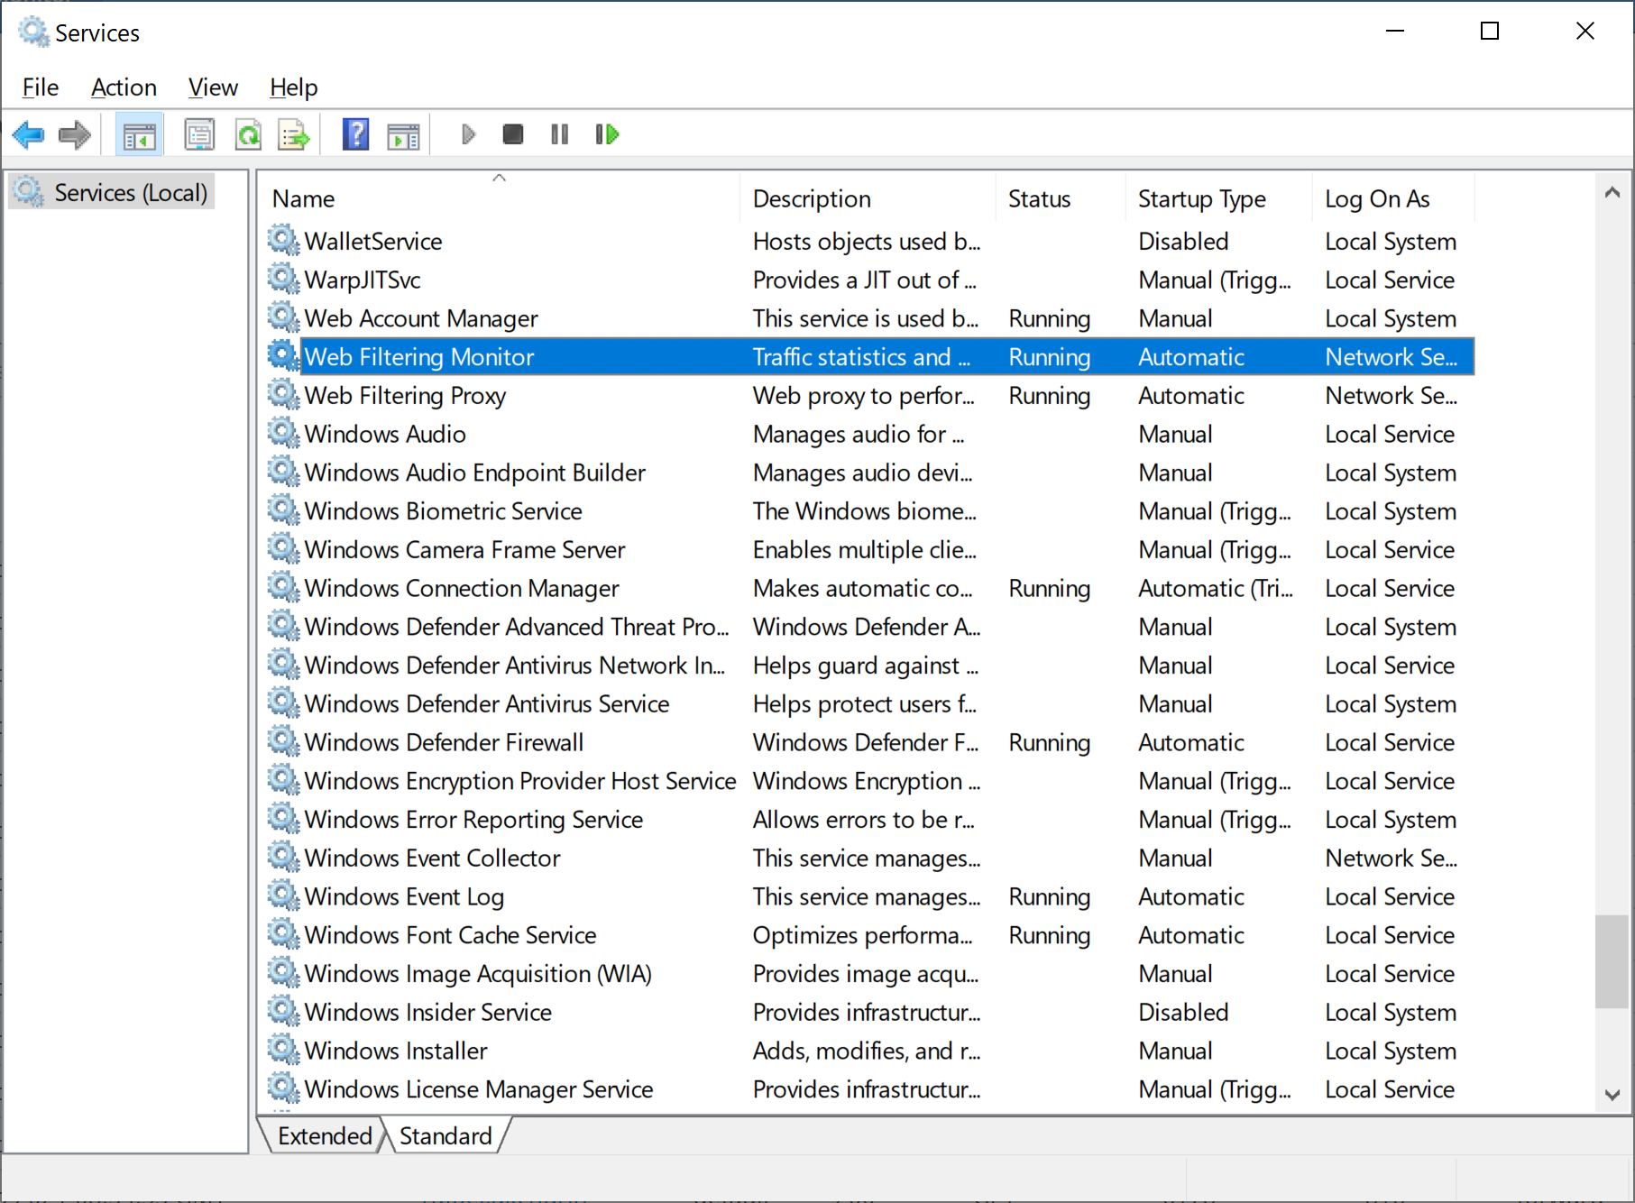Click the scrollbar down arrow
Screen dimensions: 1635x1203
pyautogui.click(x=1612, y=1094)
